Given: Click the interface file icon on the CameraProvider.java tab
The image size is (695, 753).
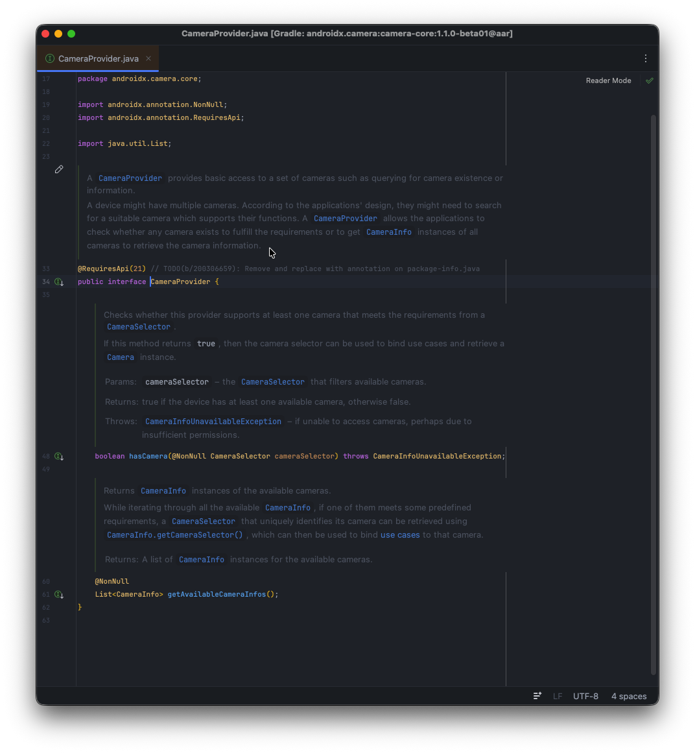Looking at the screenshot, I should click(x=50, y=58).
